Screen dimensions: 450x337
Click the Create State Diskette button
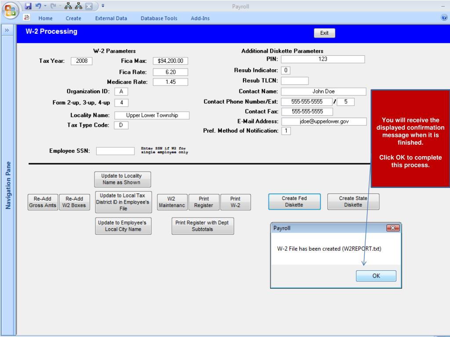click(x=353, y=201)
